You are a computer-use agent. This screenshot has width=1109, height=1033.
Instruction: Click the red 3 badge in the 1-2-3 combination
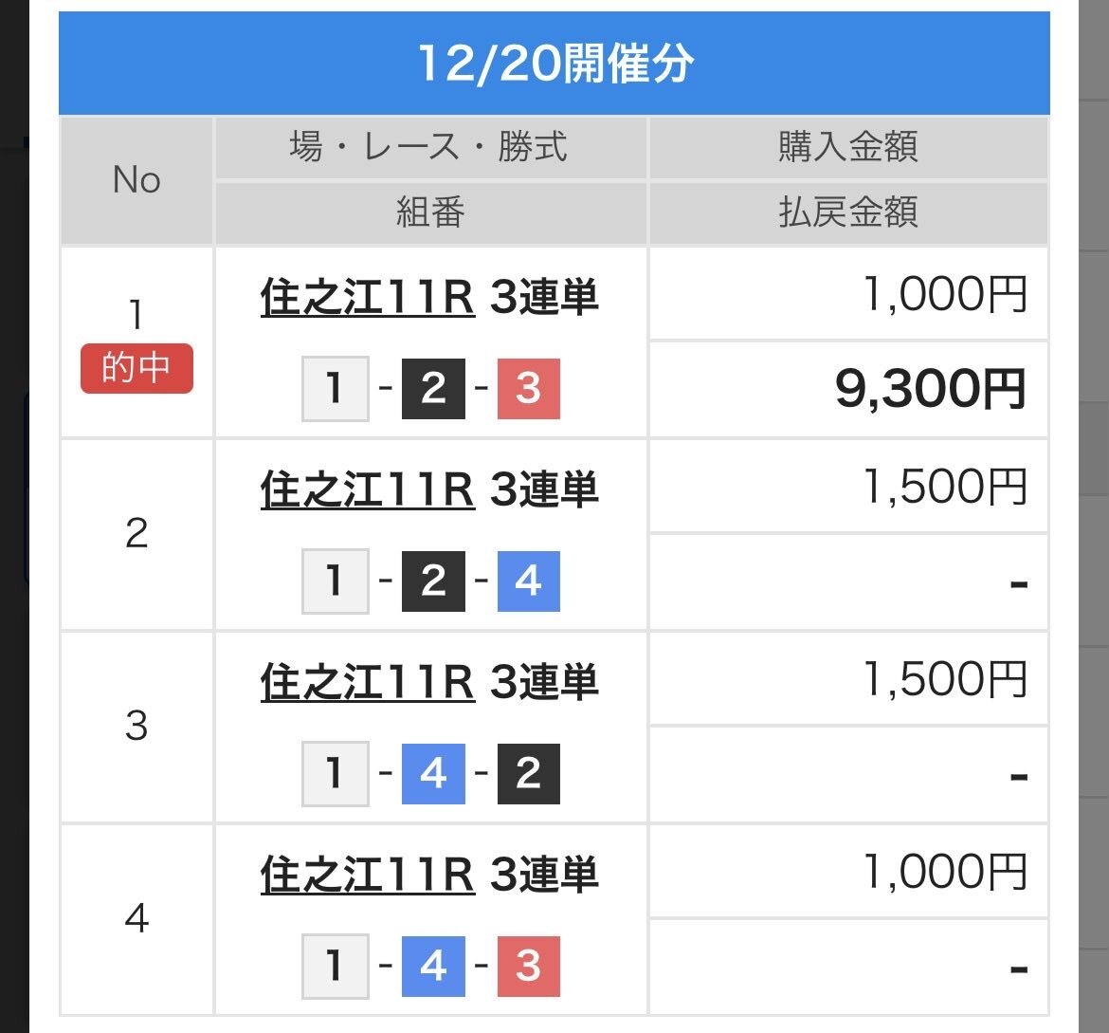(x=528, y=388)
